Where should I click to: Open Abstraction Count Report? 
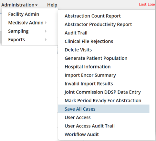click(x=93, y=16)
